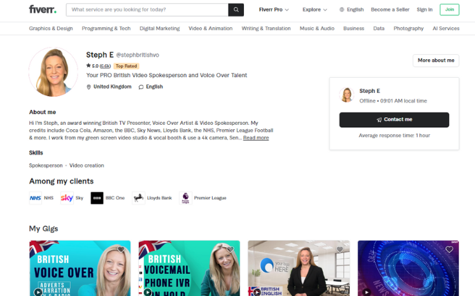The height and width of the screenshot is (296, 475).
Task: Open the spokesperson office gig thumbnail
Action: [x=299, y=268]
